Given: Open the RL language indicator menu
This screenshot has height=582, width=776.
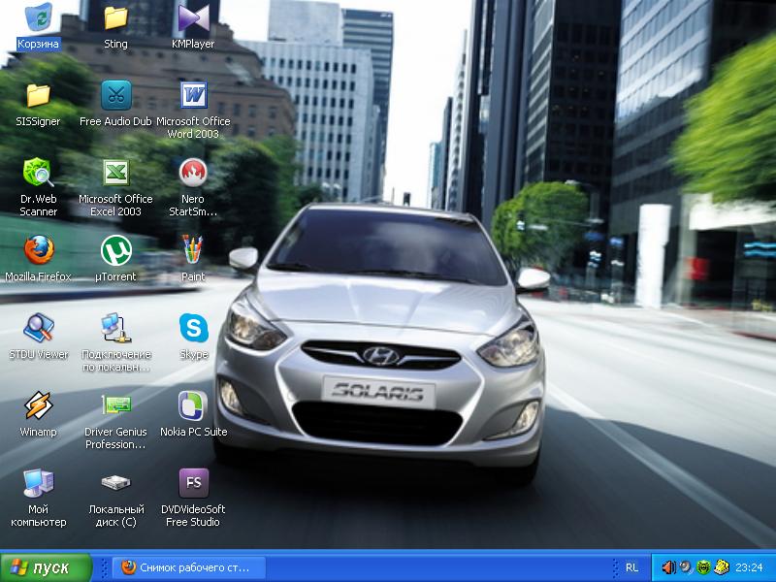Looking at the screenshot, I should tap(631, 567).
